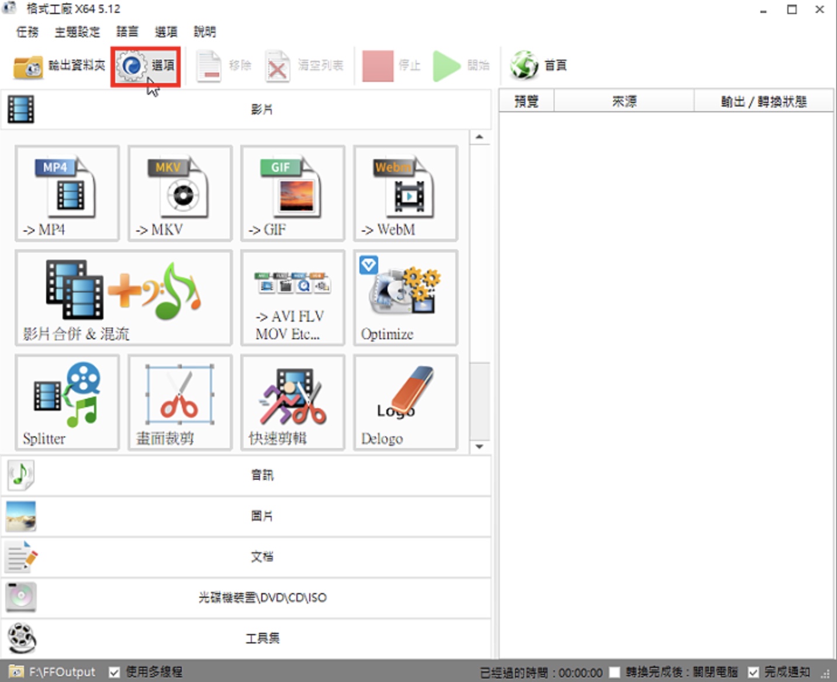The height and width of the screenshot is (682, 837).
Task: Click the 移除 remove toolbar button
Action: click(x=224, y=66)
